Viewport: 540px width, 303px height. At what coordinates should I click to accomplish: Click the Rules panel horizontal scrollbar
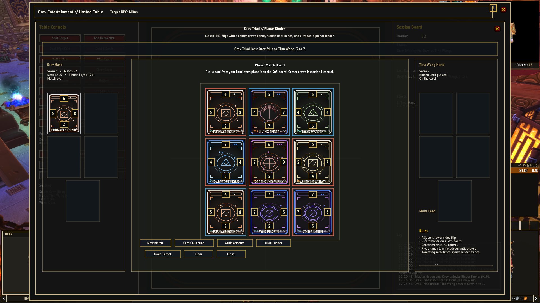[456, 265]
